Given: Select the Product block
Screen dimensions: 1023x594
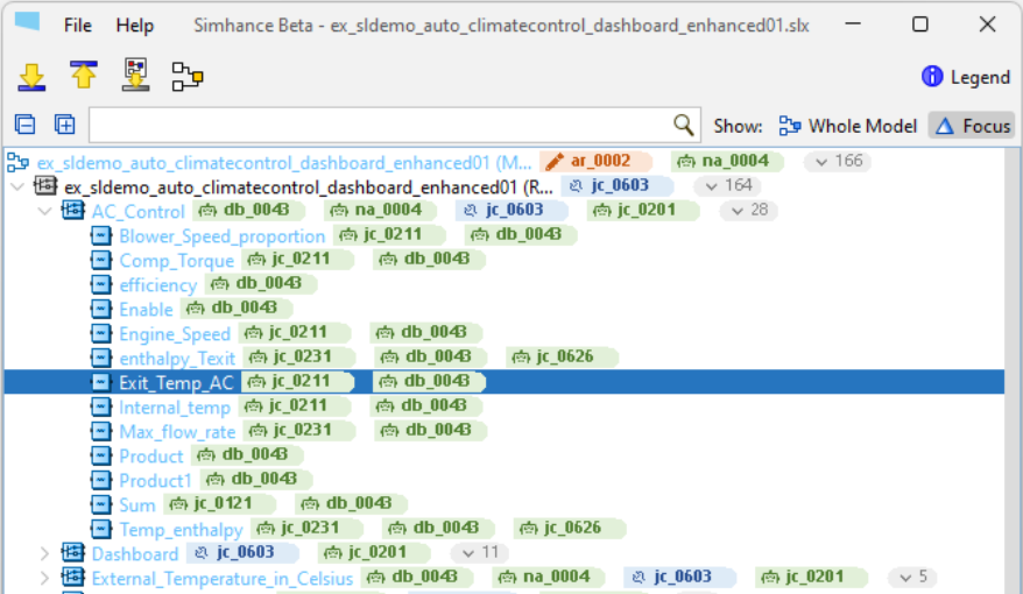Looking at the screenshot, I should coord(151,456).
